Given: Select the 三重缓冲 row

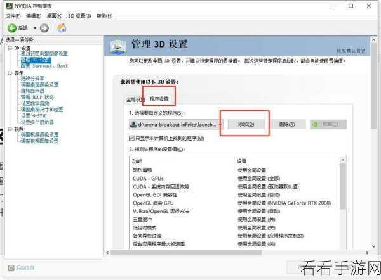Looking at the screenshot, I should 235,219.
